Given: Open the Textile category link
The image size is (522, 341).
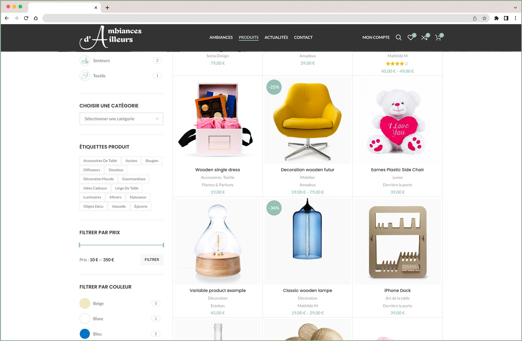Looking at the screenshot, I should [x=99, y=76].
